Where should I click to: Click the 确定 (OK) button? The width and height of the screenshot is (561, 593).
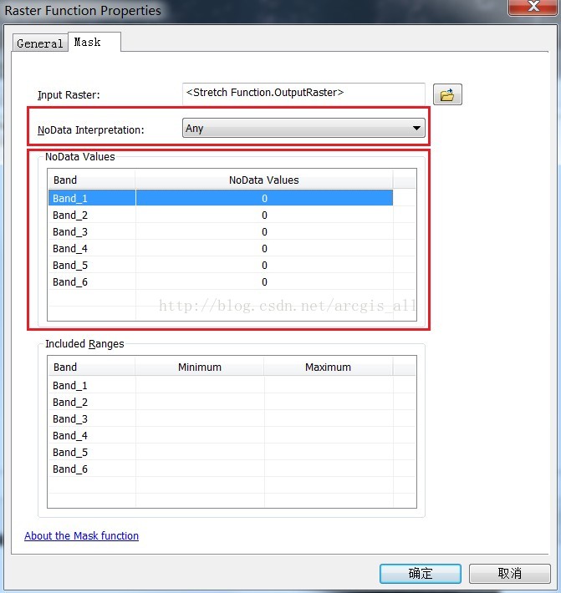(x=421, y=573)
